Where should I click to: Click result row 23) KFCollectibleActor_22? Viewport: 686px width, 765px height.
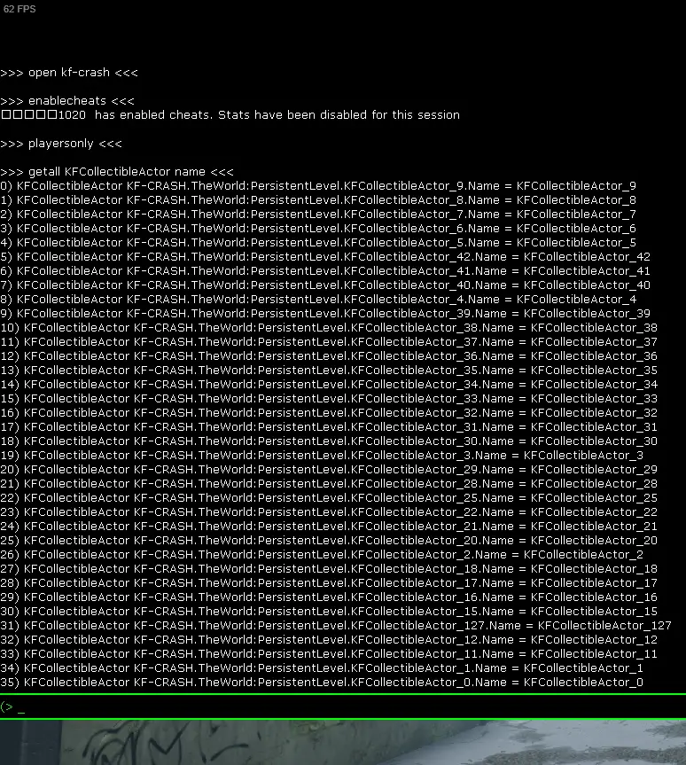point(329,511)
